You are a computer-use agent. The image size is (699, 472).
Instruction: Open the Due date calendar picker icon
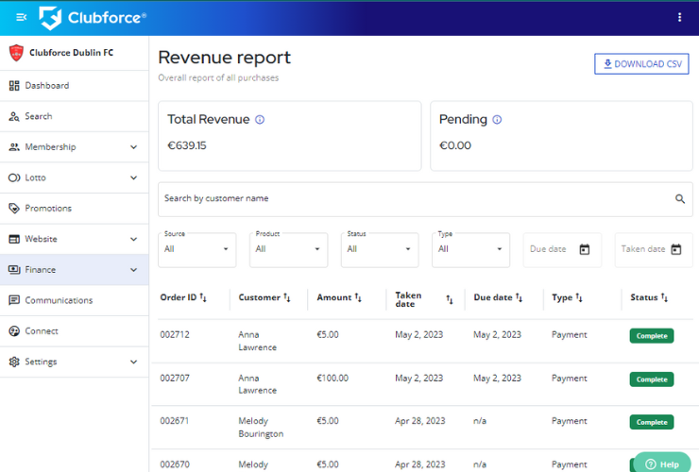point(584,249)
